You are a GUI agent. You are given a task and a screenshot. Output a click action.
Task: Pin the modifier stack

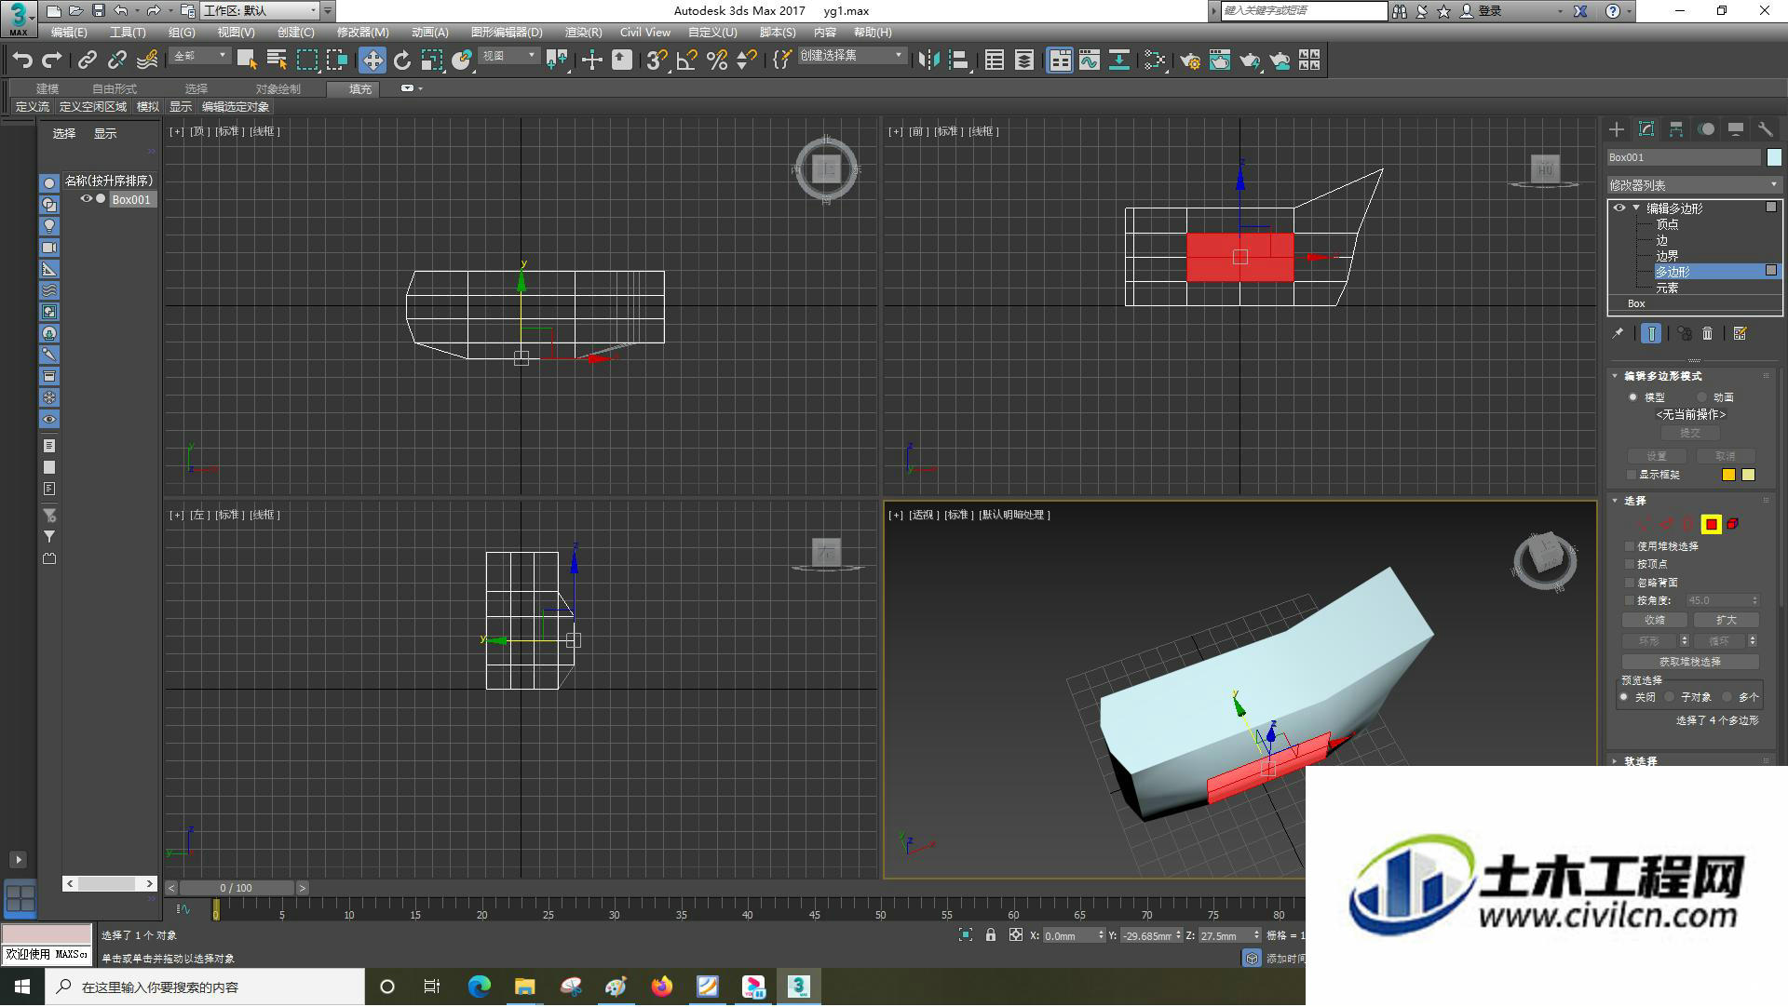1619,333
